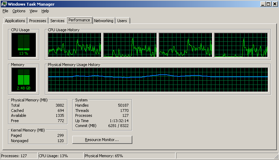Click the Cached label in Physical Memory
Screen dimensions: 279x160
[17, 111]
